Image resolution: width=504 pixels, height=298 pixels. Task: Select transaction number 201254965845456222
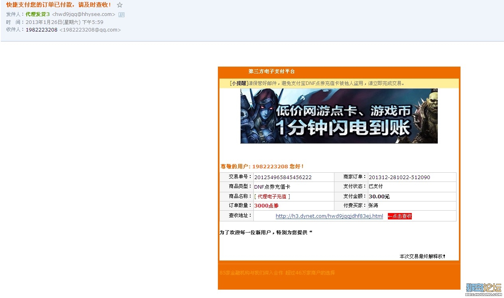(283, 178)
